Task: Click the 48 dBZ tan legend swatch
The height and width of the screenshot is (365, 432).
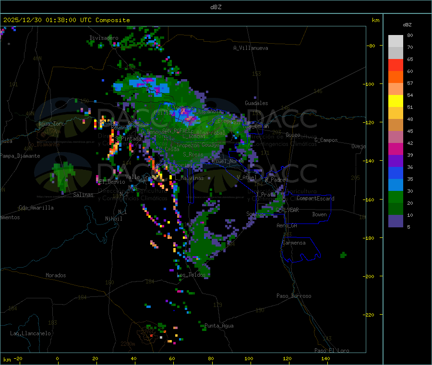Action: coord(396,125)
